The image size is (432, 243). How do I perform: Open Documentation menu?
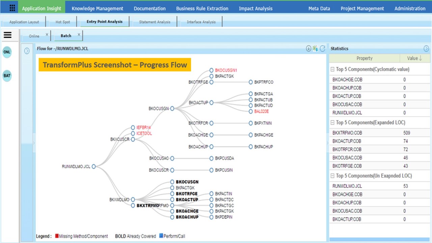150,8
